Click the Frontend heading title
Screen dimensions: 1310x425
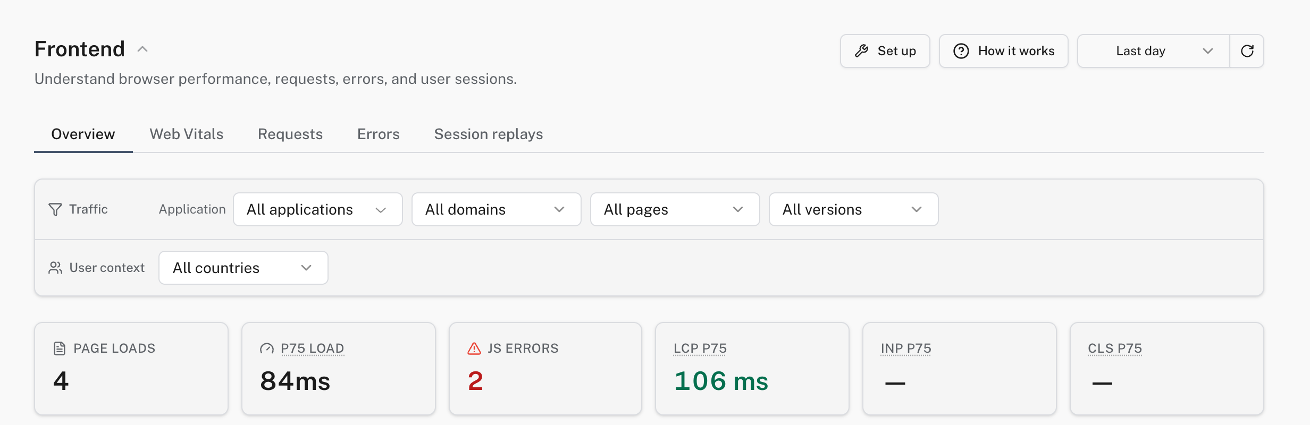pos(80,49)
